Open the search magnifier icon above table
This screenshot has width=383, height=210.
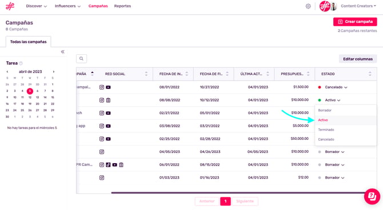click(81, 59)
